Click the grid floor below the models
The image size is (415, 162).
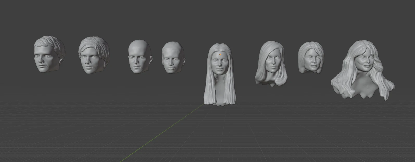pyautogui.click(x=260, y=135)
